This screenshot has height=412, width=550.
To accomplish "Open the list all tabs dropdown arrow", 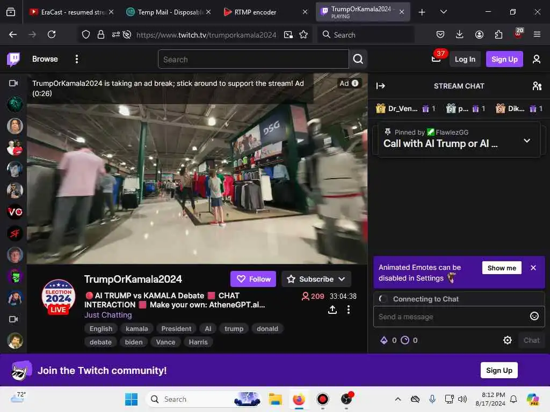I will tap(443, 12).
